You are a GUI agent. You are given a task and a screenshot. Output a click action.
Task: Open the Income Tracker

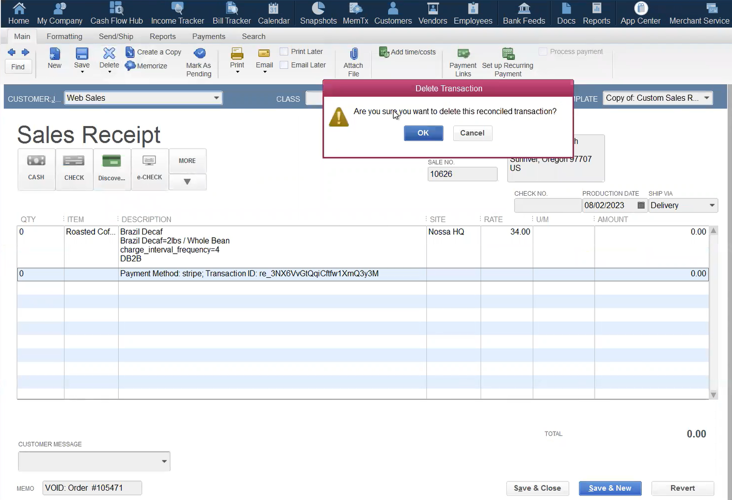[x=178, y=13]
